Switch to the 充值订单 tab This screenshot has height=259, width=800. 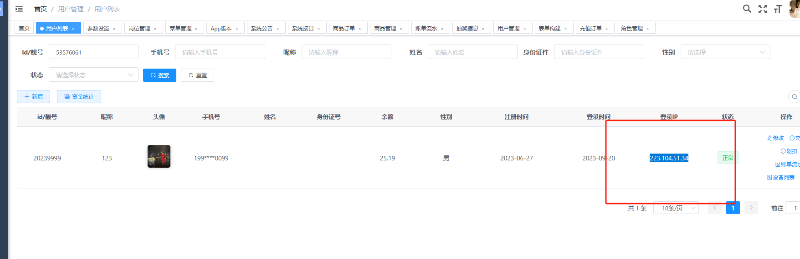[x=590, y=28]
